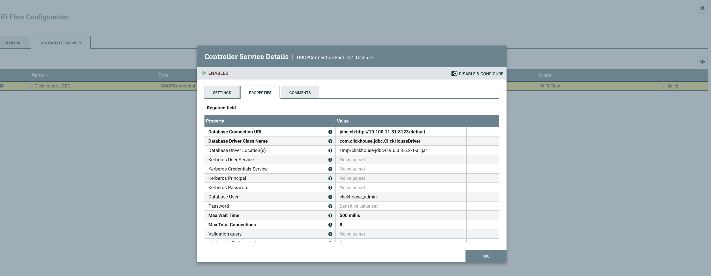Close the NiFi Flow Configuration window
Viewport: 711px width, 276px height.
[702, 8]
